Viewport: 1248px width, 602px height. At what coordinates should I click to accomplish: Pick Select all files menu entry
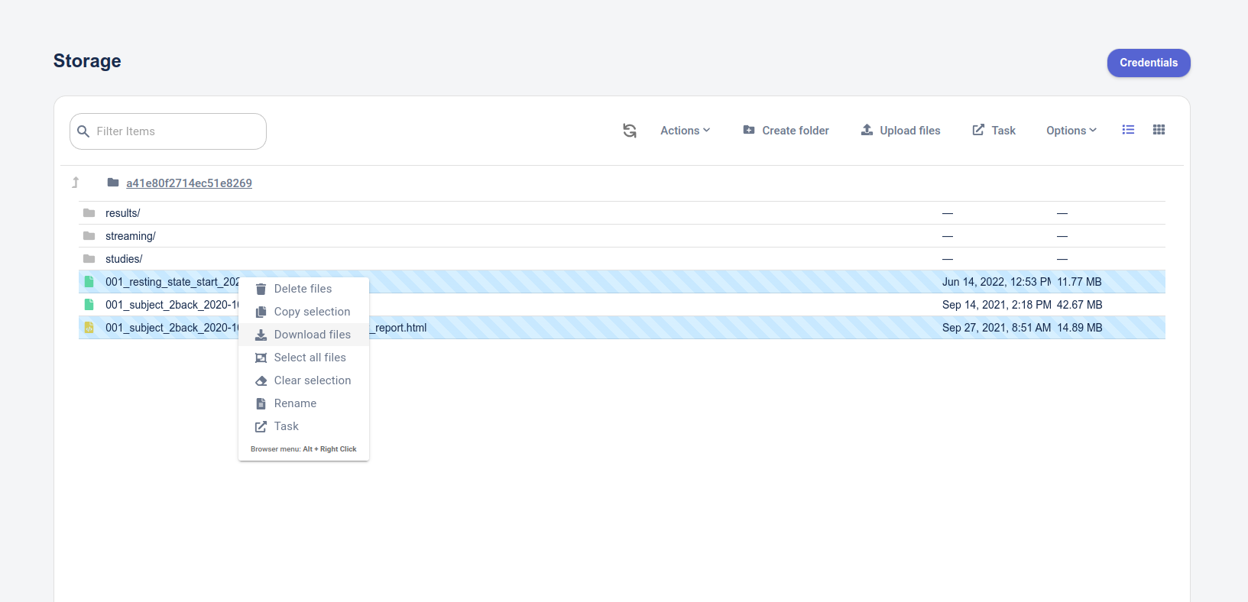[x=303, y=358]
